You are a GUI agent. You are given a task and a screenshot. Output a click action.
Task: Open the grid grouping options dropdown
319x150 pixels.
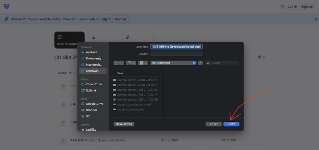point(143,63)
